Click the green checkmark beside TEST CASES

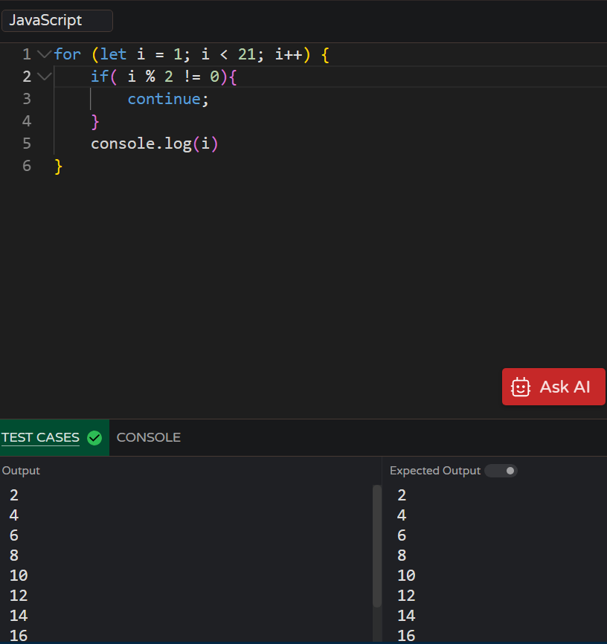tap(94, 438)
